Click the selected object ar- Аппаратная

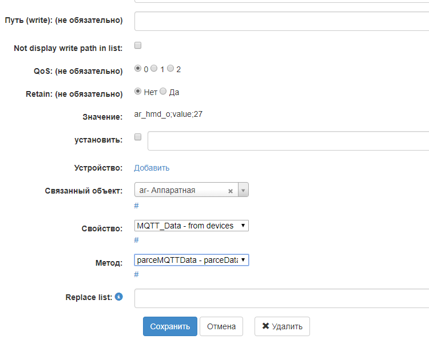pyautogui.click(x=167, y=190)
